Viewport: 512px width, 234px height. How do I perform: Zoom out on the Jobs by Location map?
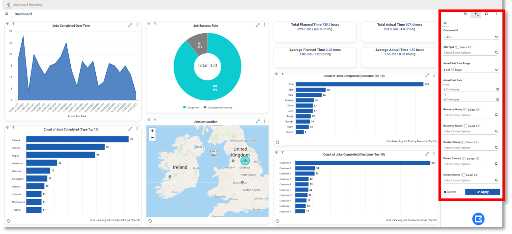point(152,137)
